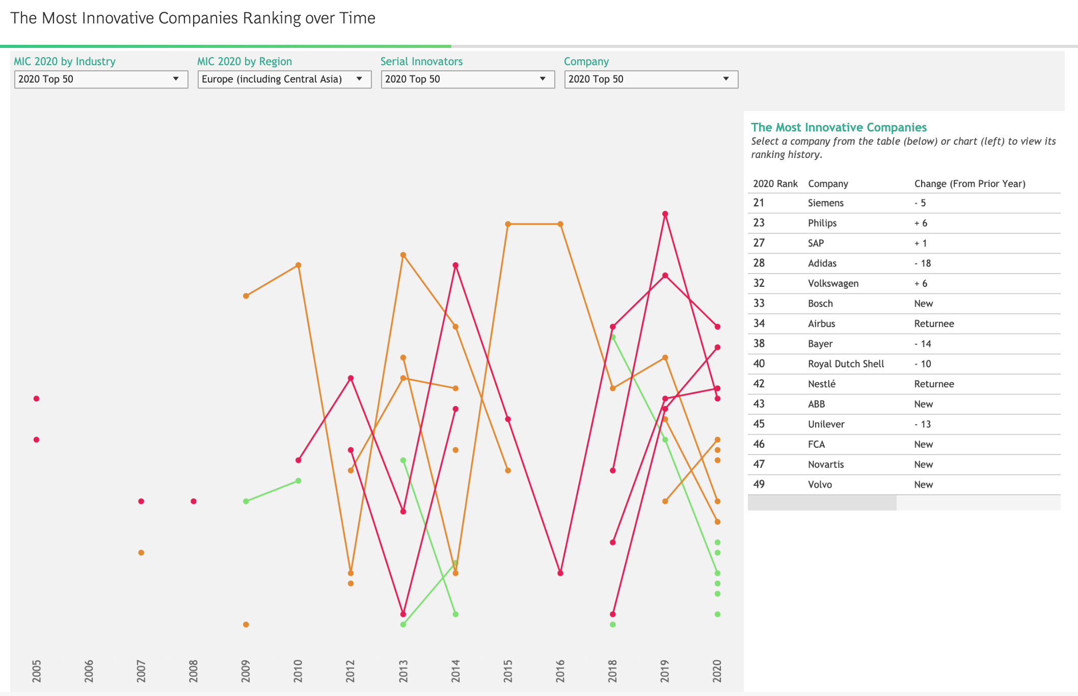Click the 2020 axis label
The image size is (1078, 696).
717,671
